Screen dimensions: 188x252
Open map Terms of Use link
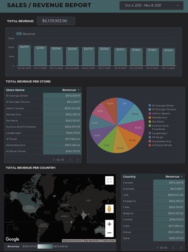click(108, 241)
